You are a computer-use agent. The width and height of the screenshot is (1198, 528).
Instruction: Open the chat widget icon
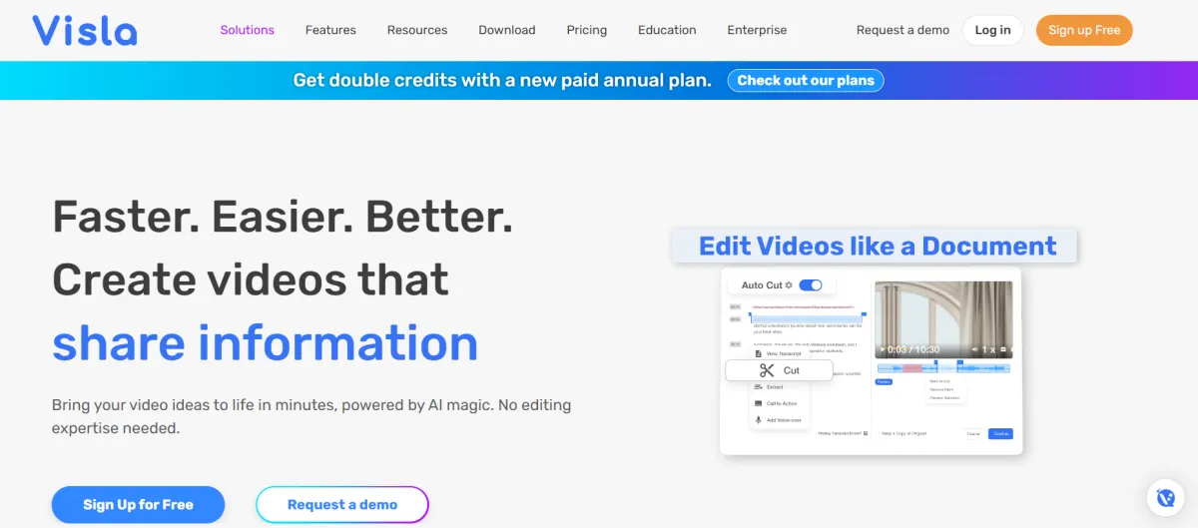pos(1165,496)
